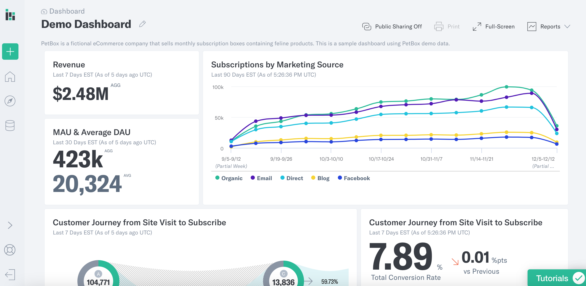The height and width of the screenshot is (286, 586).
Task: Toggle the Facebook legend series
Action: tap(357, 178)
